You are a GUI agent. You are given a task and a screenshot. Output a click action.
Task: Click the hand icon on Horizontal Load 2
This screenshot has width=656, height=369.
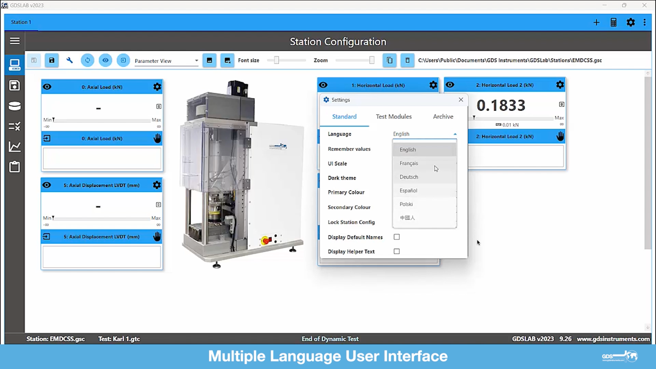tap(560, 137)
